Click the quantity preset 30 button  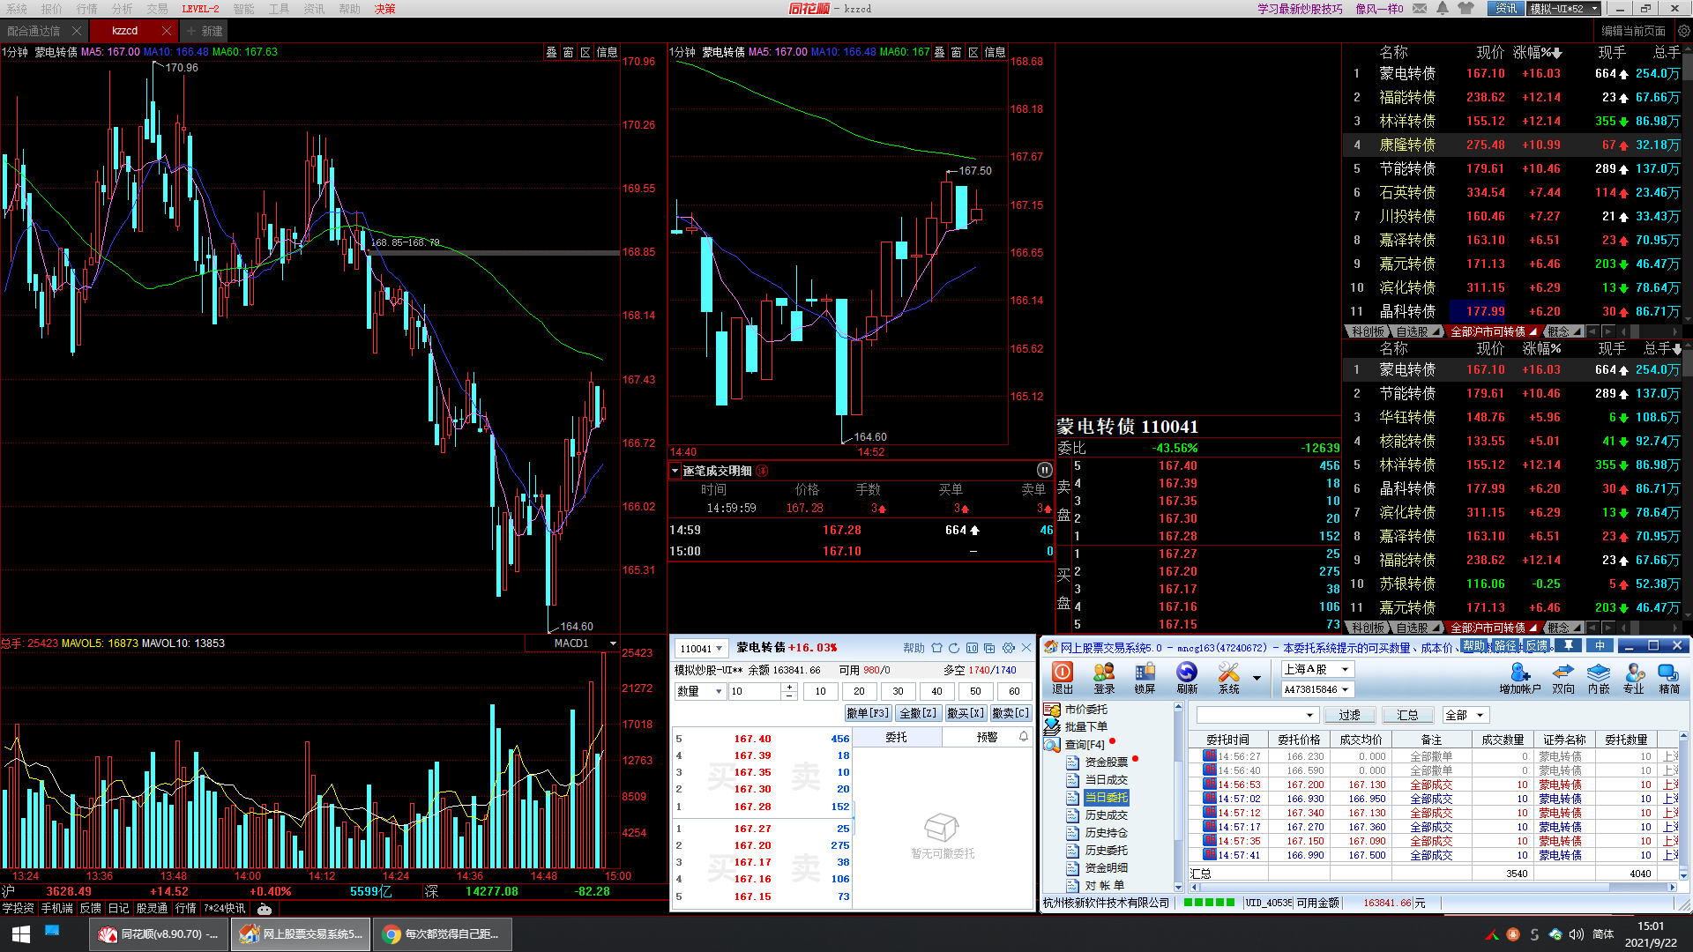click(x=898, y=691)
